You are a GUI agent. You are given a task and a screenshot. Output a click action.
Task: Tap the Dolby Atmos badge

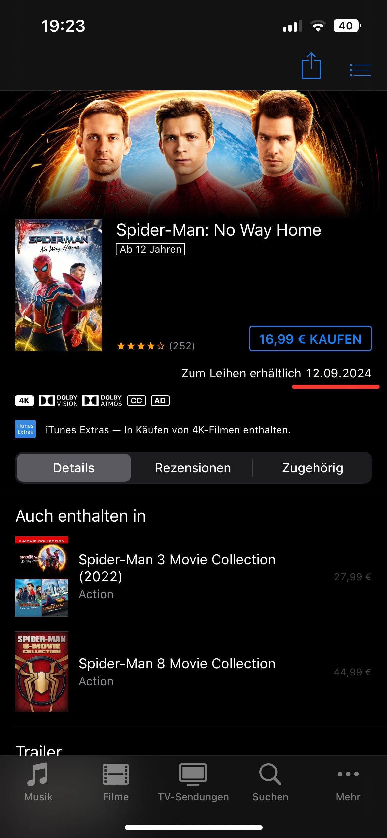click(x=102, y=401)
